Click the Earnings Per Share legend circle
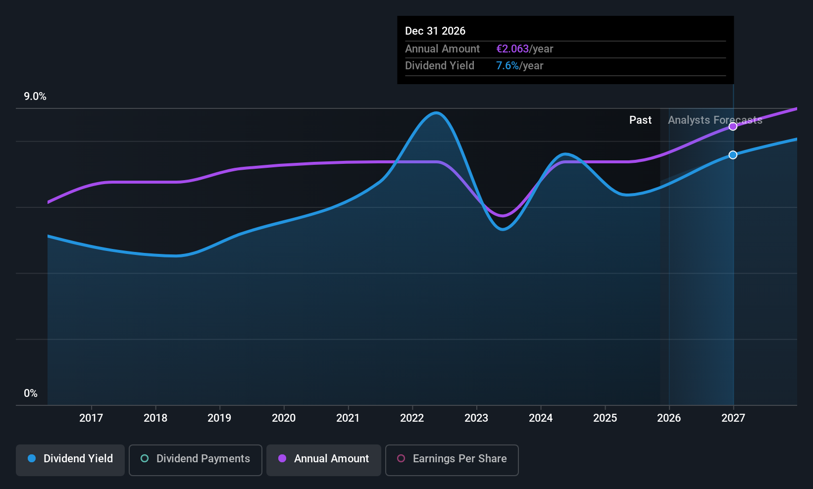The width and height of the screenshot is (813, 489). click(x=401, y=459)
